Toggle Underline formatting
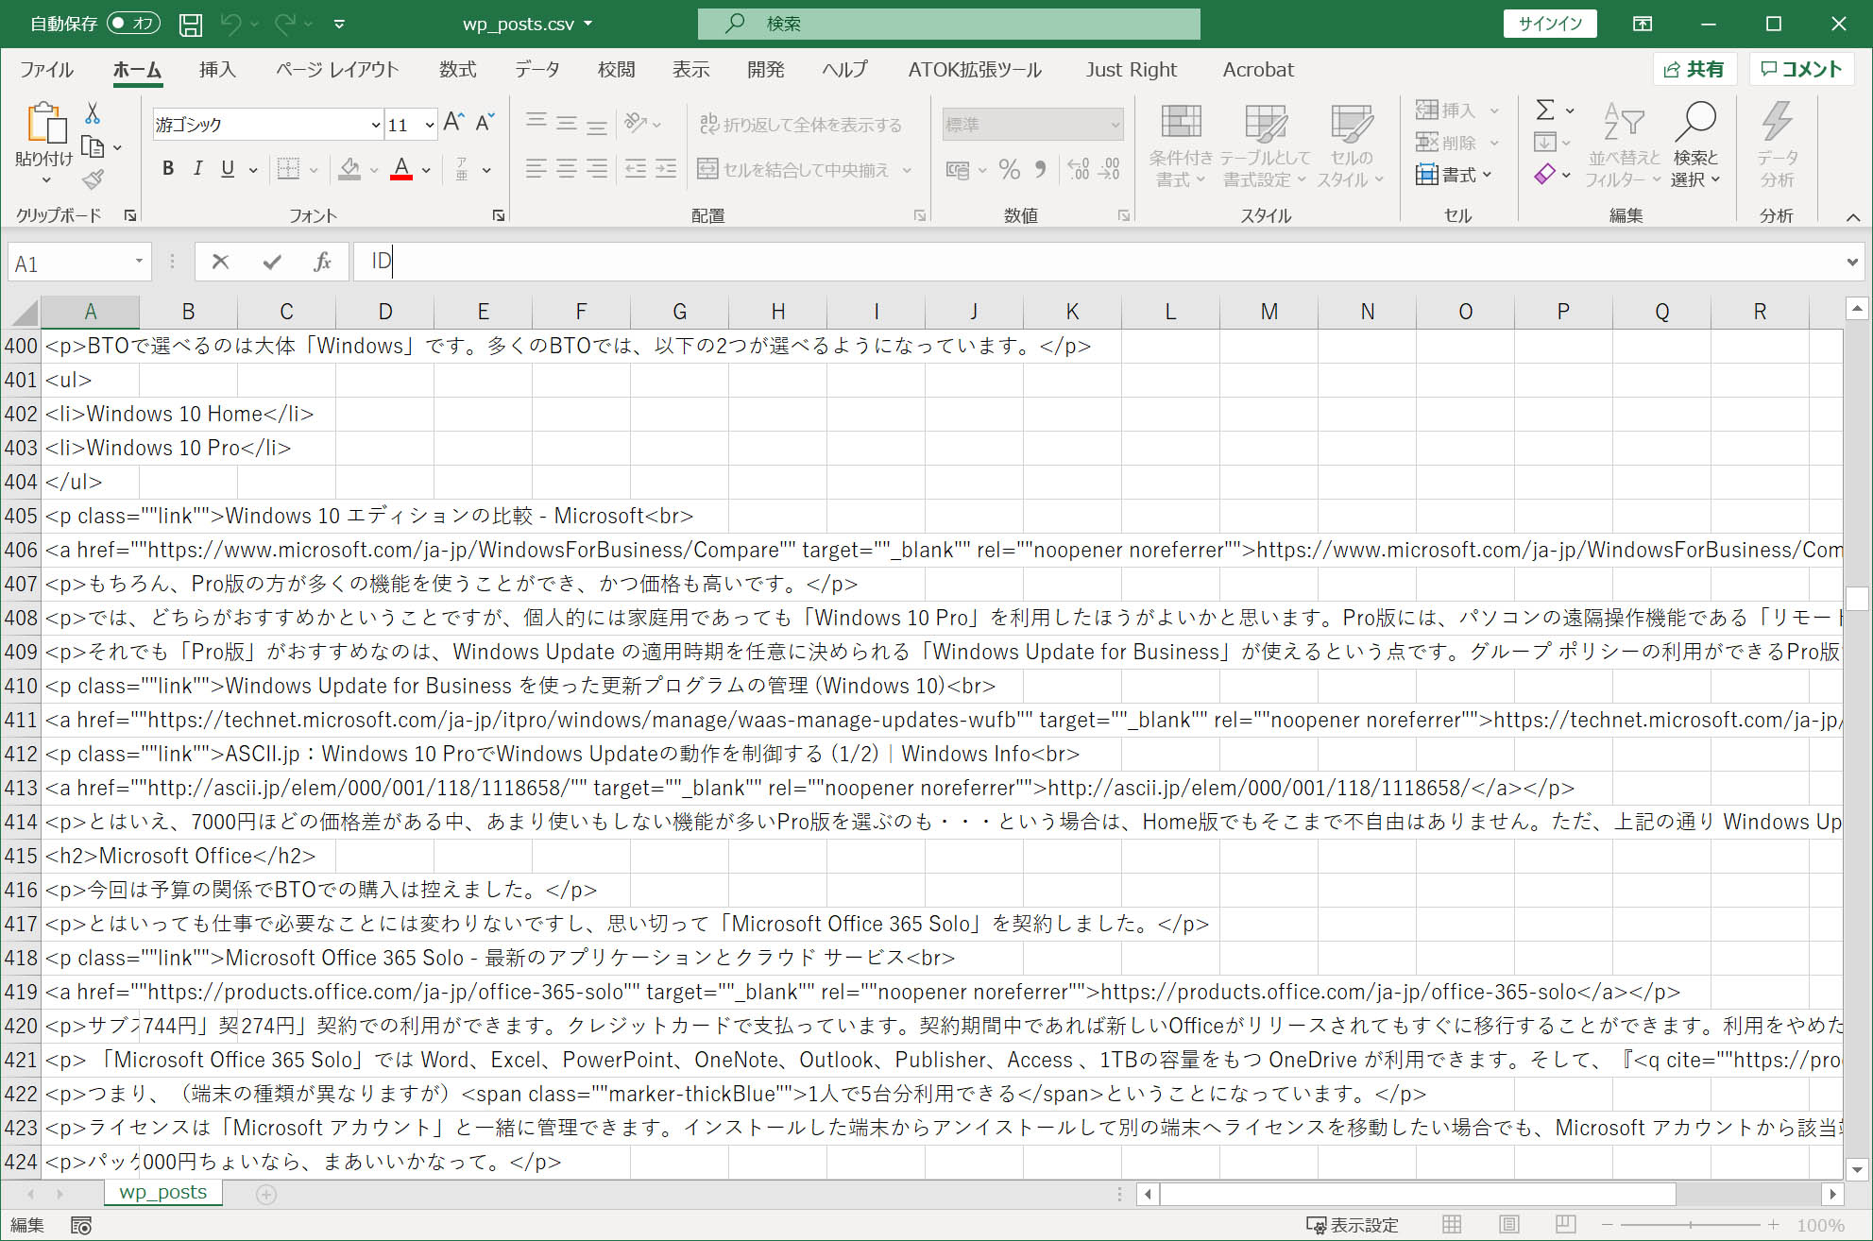Screen dimensions: 1873x1241 228,169
